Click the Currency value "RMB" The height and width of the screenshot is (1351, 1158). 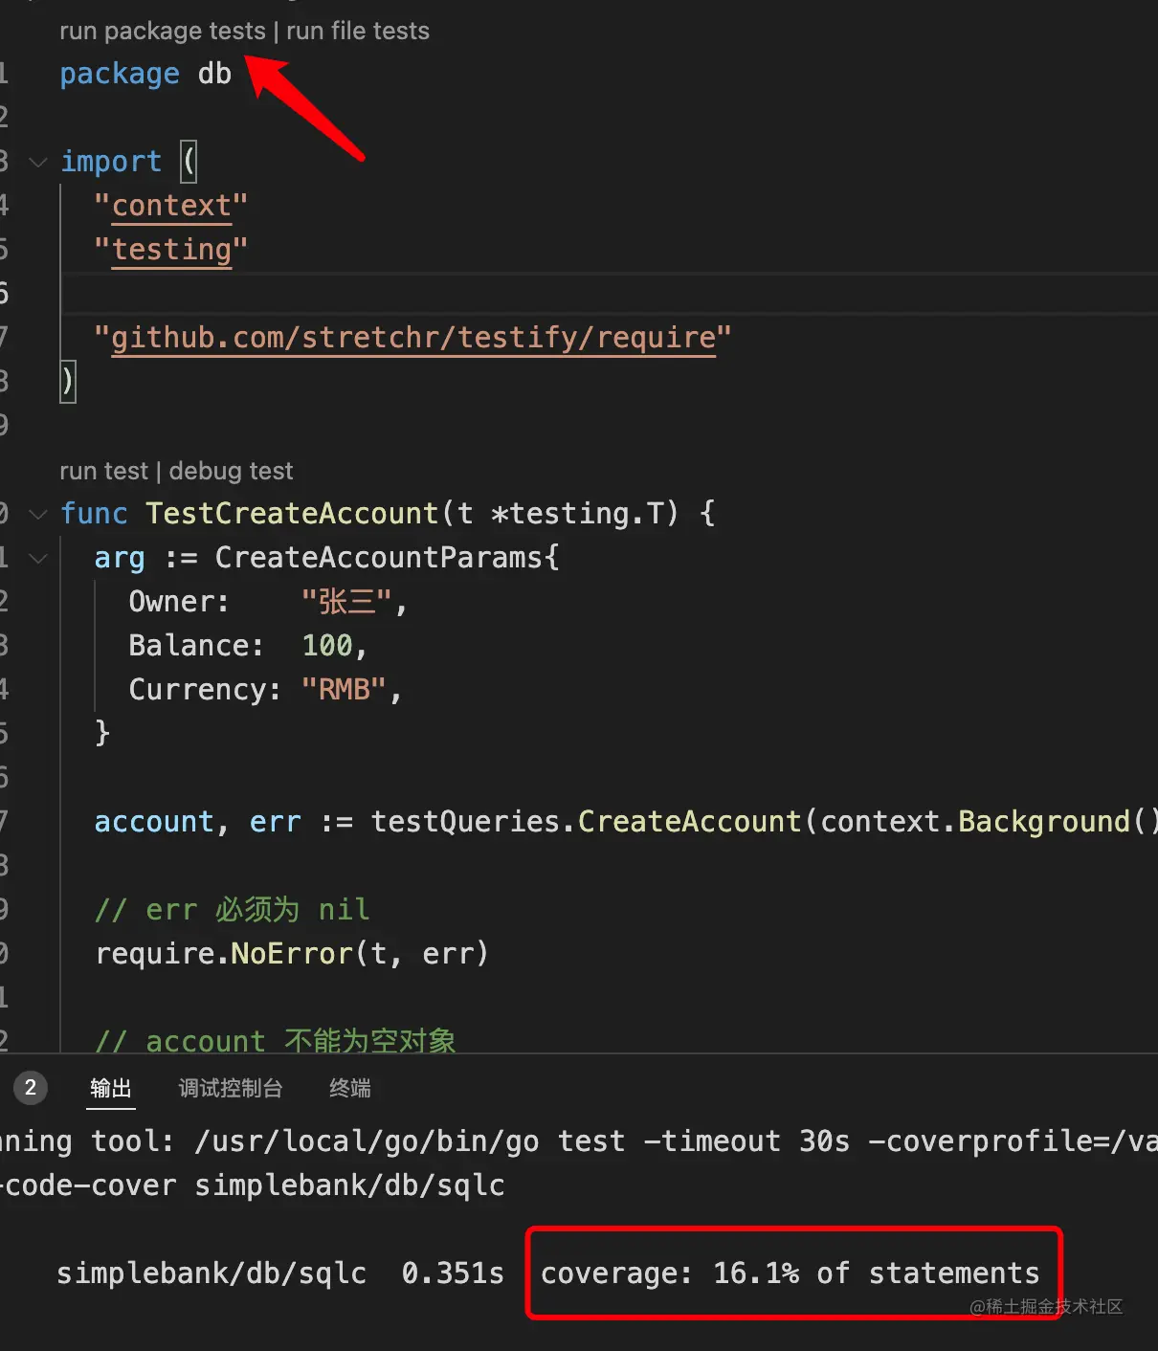345,690
